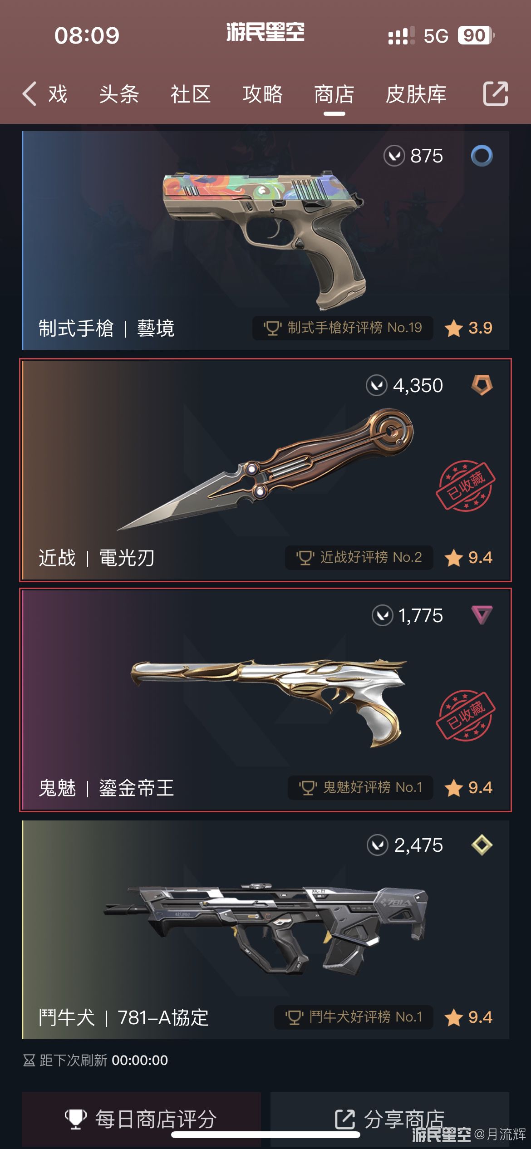Tap the star rating 3.9
This screenshot has height=1149, width=531.
[469, 328]
